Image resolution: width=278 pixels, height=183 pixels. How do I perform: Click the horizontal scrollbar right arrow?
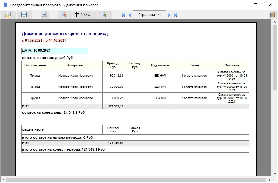[x=270, y=180]
